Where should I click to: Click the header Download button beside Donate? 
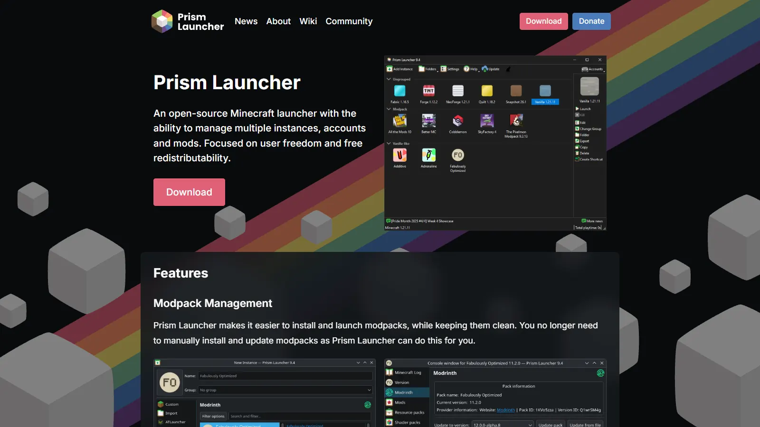click(544, 21)
